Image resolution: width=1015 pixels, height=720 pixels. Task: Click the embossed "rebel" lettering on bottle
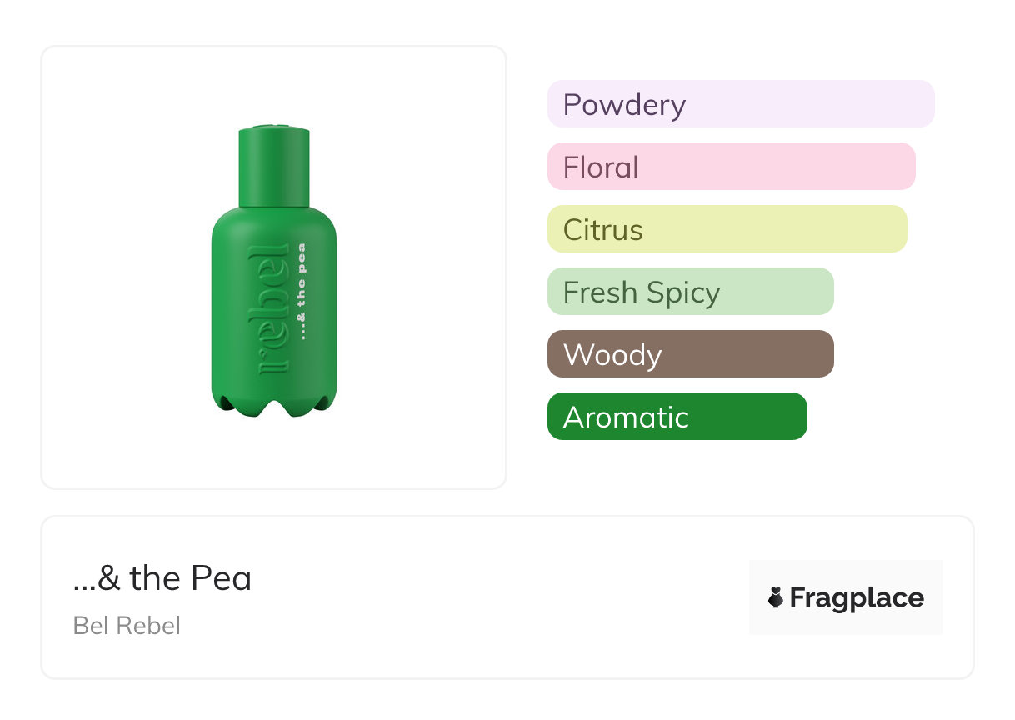click(x=274, y=308)
